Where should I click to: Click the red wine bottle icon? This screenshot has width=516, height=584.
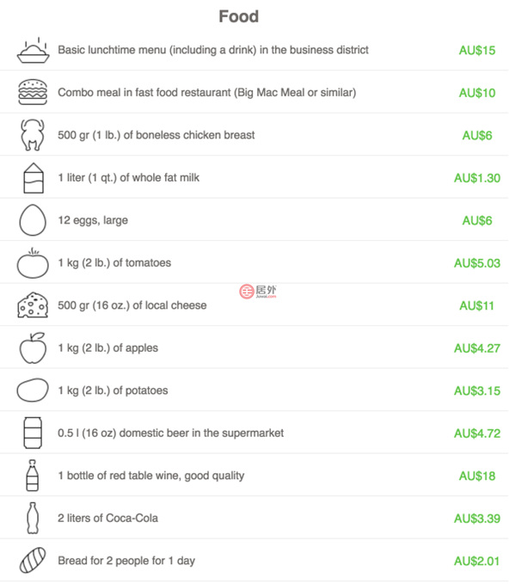point(33,476)
